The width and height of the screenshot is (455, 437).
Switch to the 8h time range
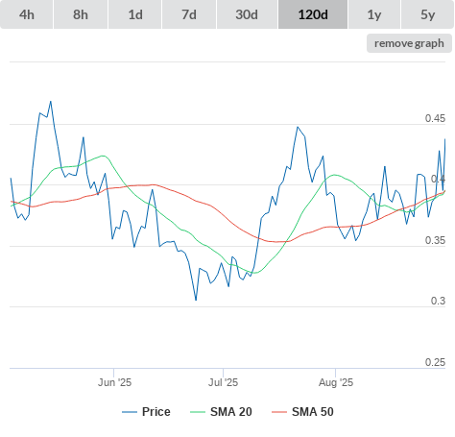click(81, 14)
